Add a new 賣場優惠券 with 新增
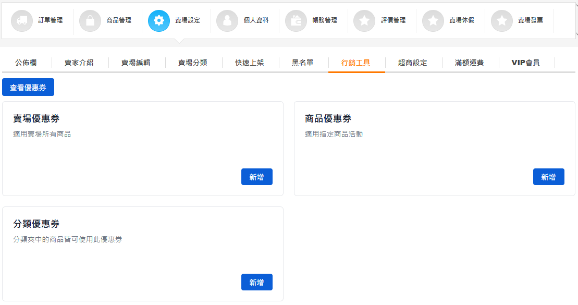The image size is (578, 305). click(256, 177)
